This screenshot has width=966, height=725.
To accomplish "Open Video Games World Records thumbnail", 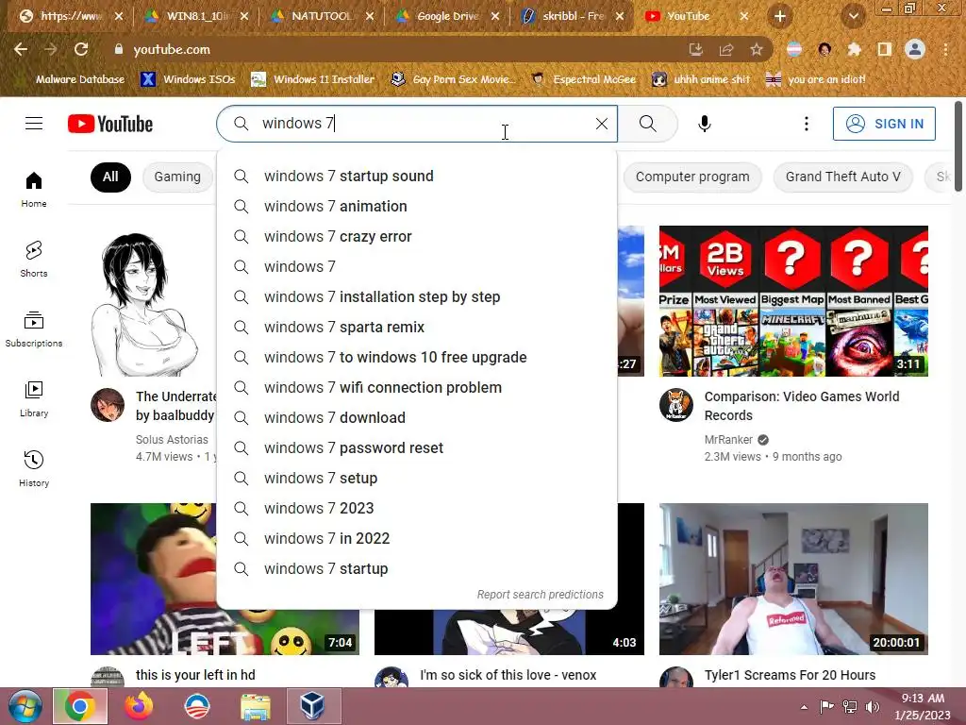I will tap(793, 301).
